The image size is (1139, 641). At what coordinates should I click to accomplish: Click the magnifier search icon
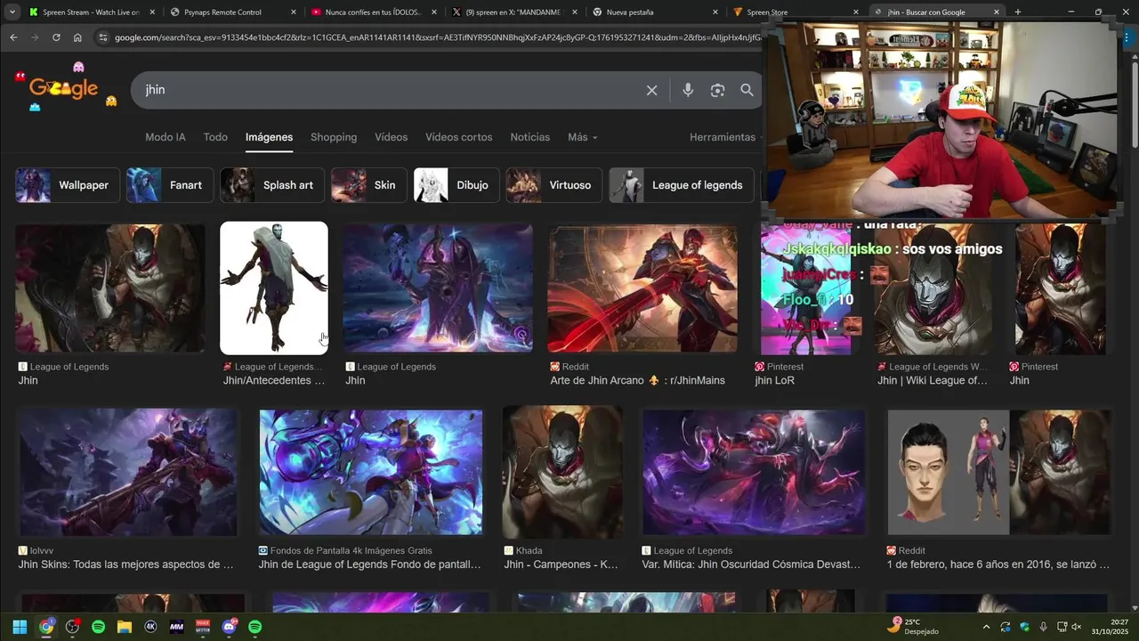tap(747, 90)
